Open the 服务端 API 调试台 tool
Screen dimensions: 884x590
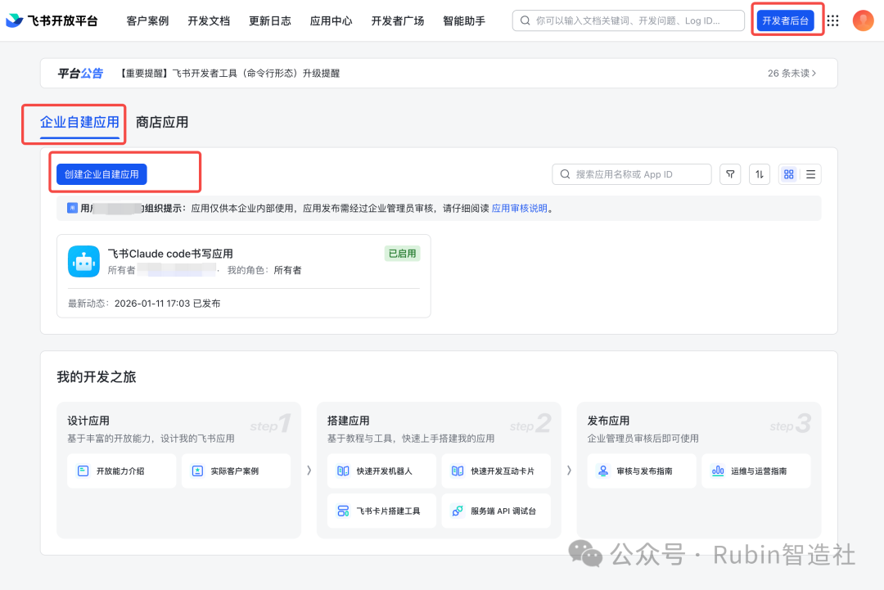[458, 510]
